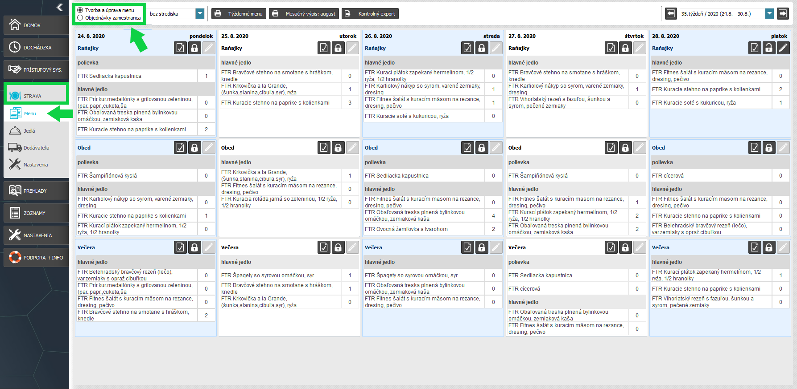This screenshot has width=797, height=389.
Task: Click the pencil icon for Wednesday Večera
Action: point(496,247)
